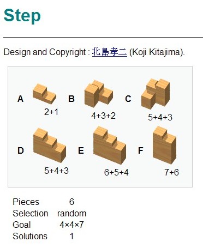Click puzzle piece D image
Image resolution: width=203 pixels, height=248 pixels.
50,145
